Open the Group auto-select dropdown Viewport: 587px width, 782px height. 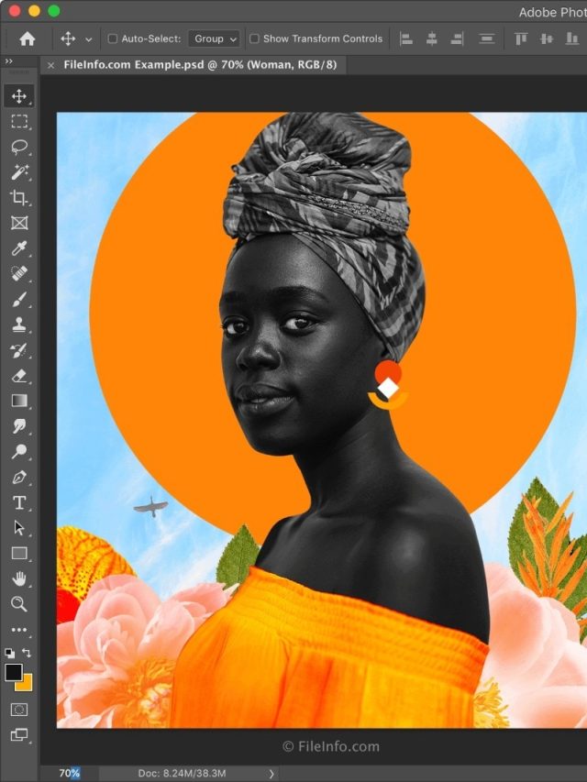pos(214,39)
